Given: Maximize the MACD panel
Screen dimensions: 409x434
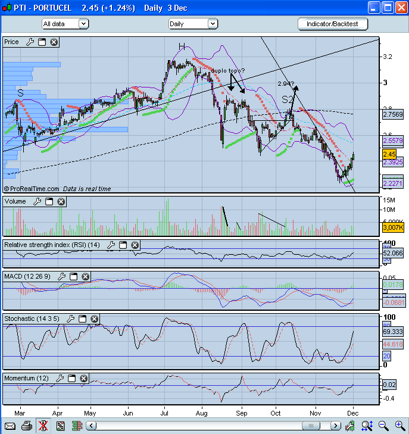Looking at the screenshot, I should [74, 276].
